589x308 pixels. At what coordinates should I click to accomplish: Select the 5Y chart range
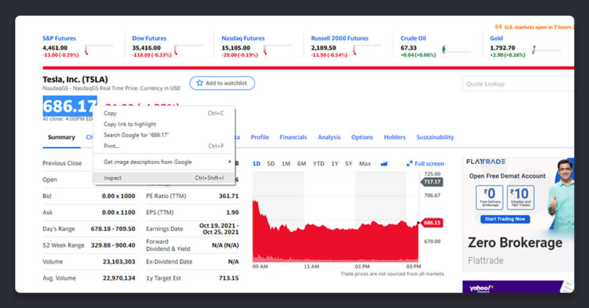[x=349, y=163]
